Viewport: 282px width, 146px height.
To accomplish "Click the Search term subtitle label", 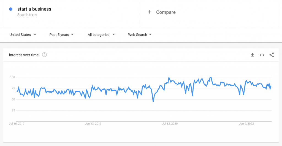I will click(27, 15).
